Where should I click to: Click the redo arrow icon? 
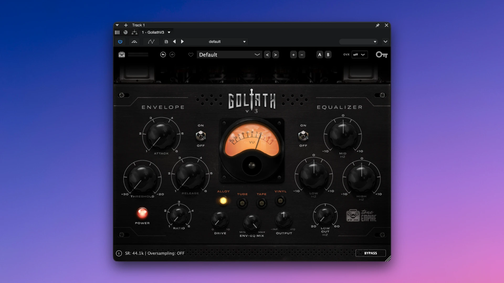click(172, 55)
